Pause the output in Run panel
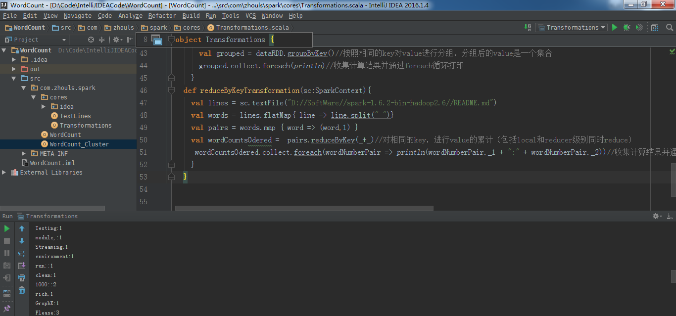This screenshot has height=316, width=676. (x=7, y=253)
